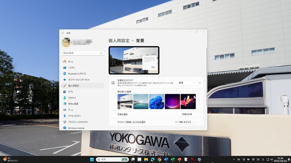The width and height of the screenshot is (291, 163).
Task: Close the Settings window
Action: coord(204,32)
